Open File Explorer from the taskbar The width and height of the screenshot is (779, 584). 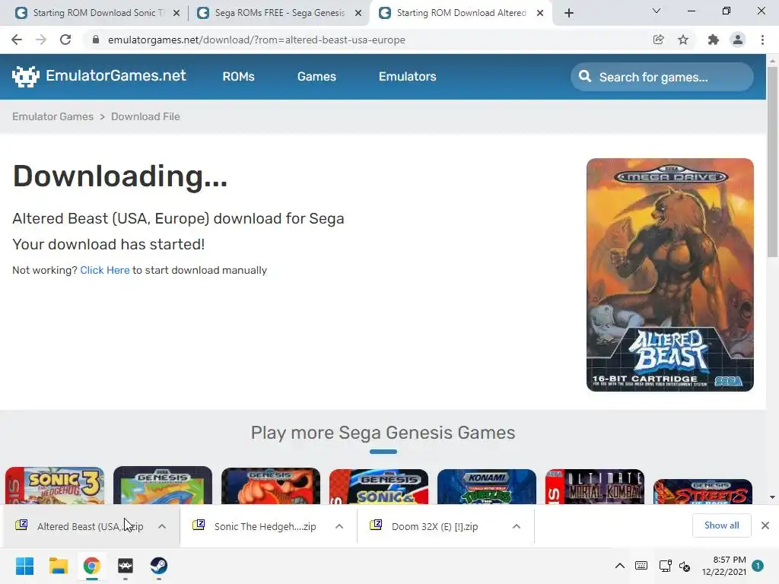58,566
